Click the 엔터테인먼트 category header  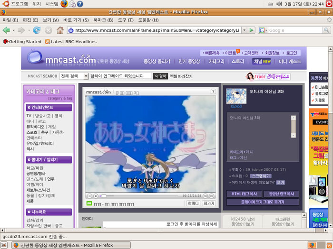tap(49, 108)
